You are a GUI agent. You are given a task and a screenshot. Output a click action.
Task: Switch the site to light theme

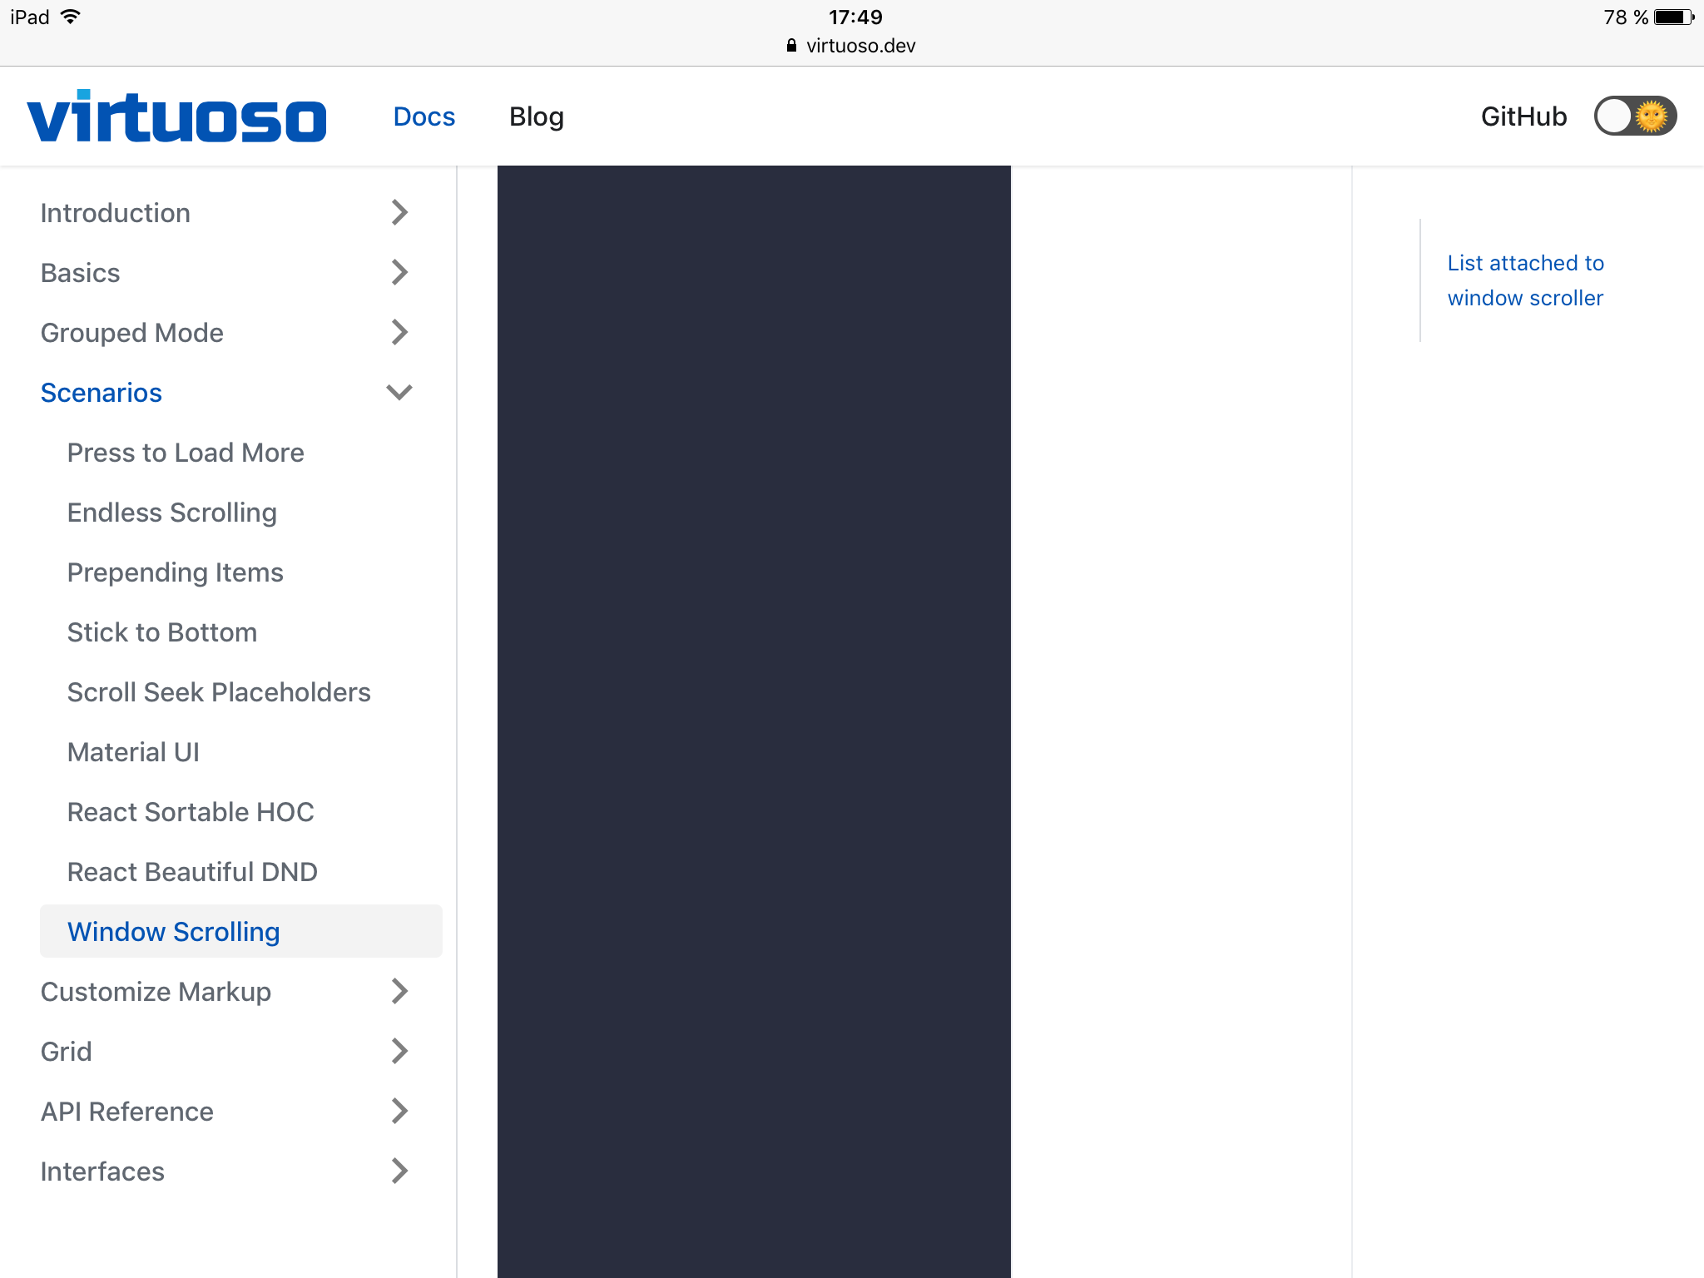pos(1634,116)
